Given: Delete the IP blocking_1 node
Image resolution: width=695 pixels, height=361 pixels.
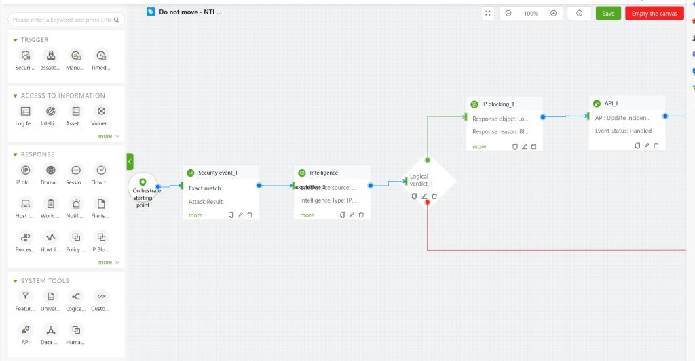Looking at the screenshot, I should point(533,146).
